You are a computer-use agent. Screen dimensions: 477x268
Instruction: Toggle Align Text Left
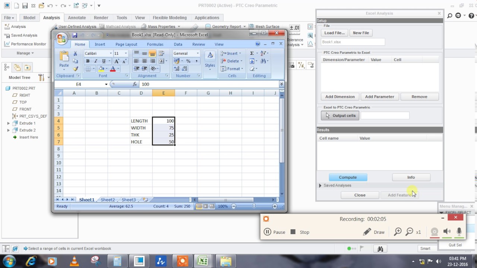point(136,61)
